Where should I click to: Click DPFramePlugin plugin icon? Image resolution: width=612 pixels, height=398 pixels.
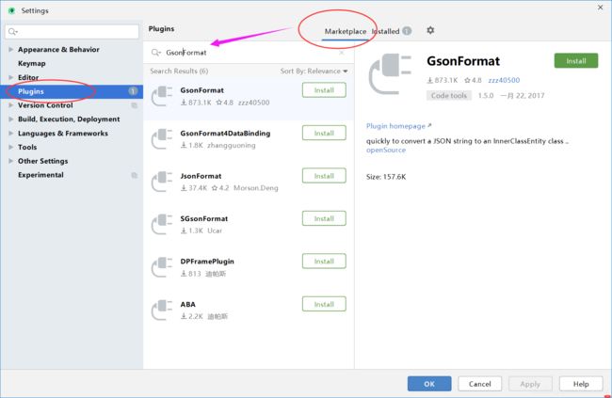(x=162, y=267)
